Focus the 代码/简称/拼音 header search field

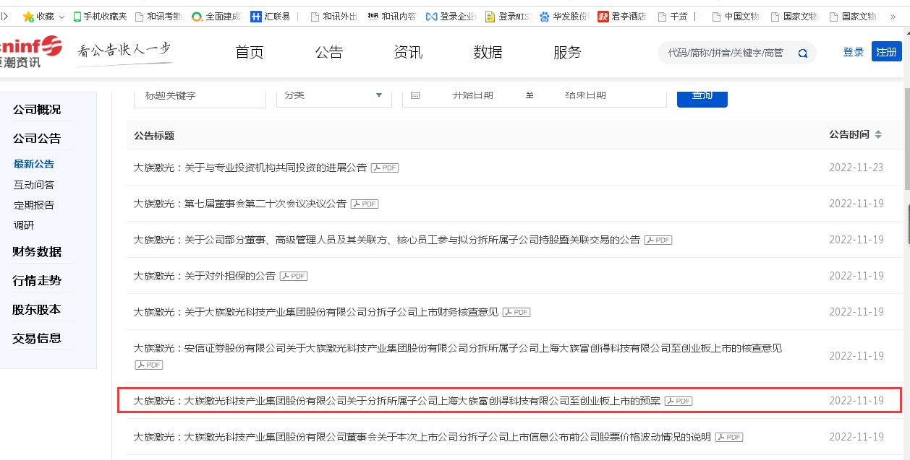coord(726,53)
